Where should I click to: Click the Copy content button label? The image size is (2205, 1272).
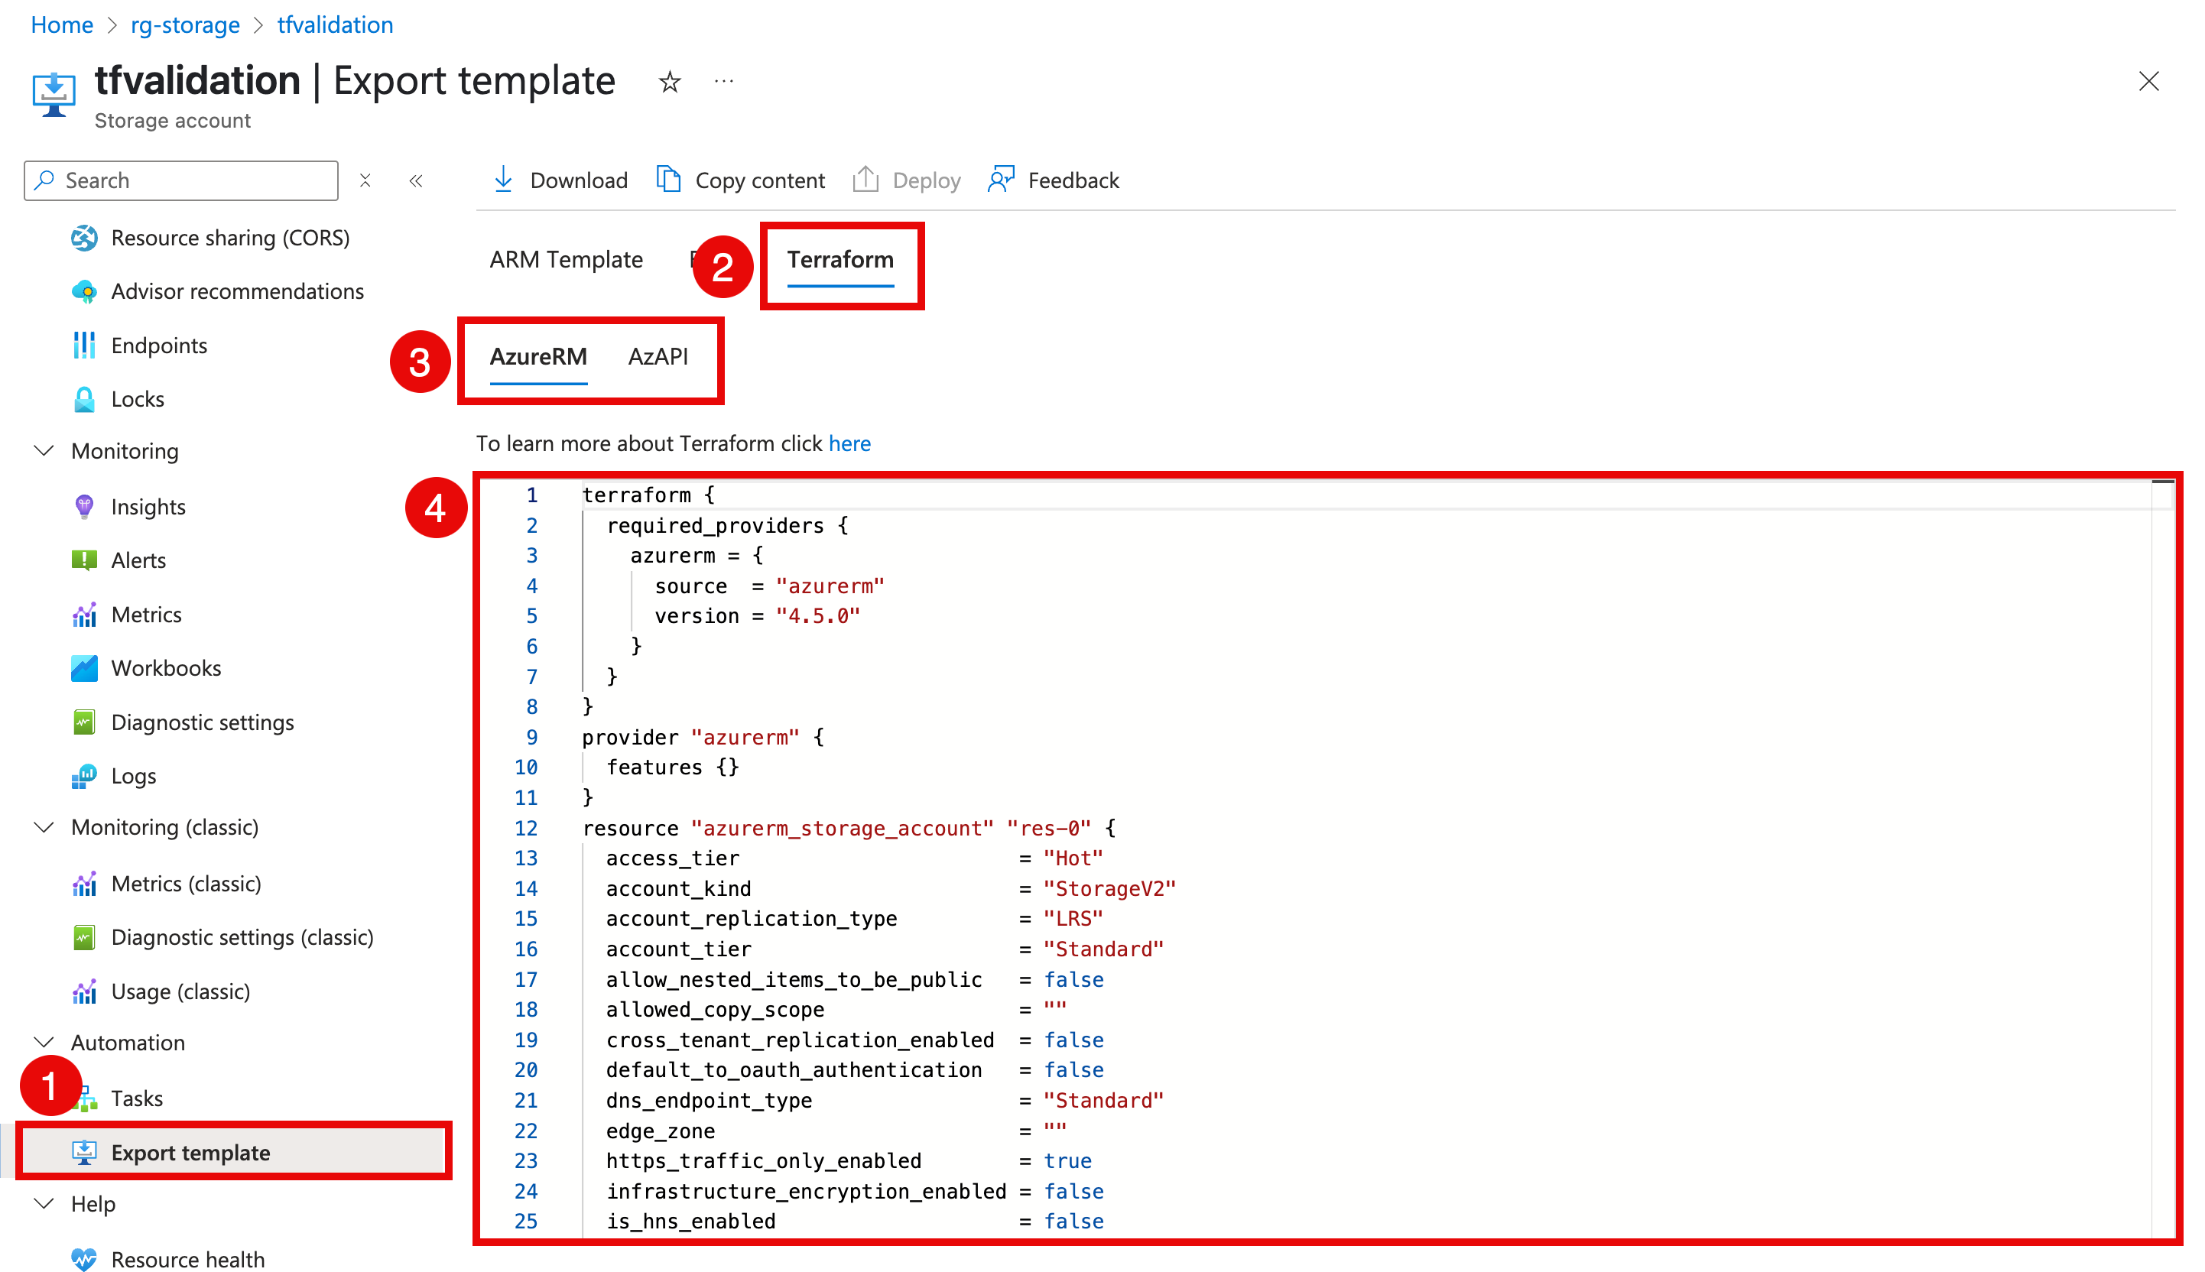pyautogui.click(x=760, y=180)
